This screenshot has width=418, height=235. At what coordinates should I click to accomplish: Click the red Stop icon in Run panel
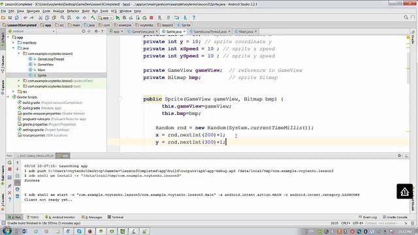click(x=10, y=169)
